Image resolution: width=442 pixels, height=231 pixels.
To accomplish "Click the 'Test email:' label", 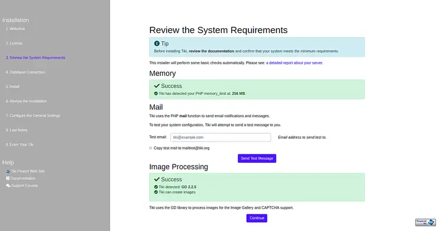I will (x=158, y=137).
